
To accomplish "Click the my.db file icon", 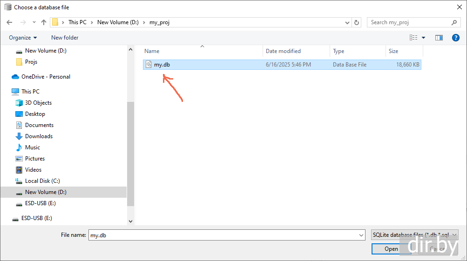I will pos(149,64).
